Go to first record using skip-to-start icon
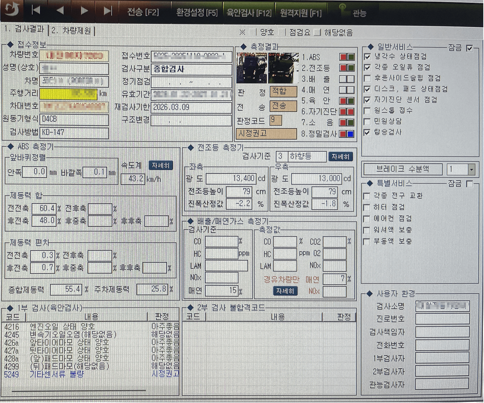484x403 pixels. pos(36,11)
